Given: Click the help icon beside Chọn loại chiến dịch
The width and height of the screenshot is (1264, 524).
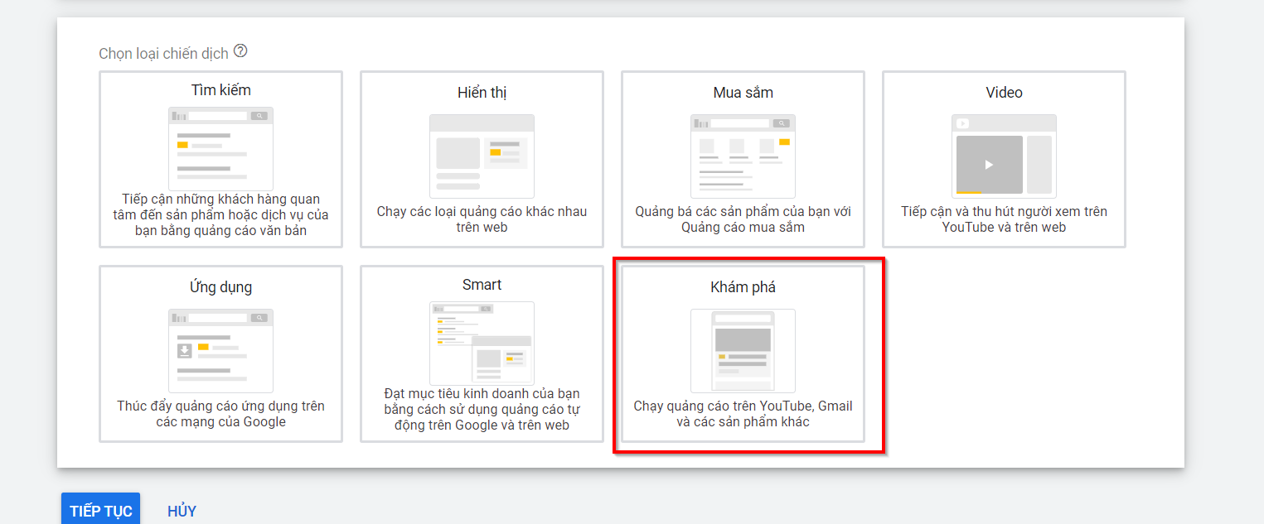Looking at the screenshot, I should (240, 51).
